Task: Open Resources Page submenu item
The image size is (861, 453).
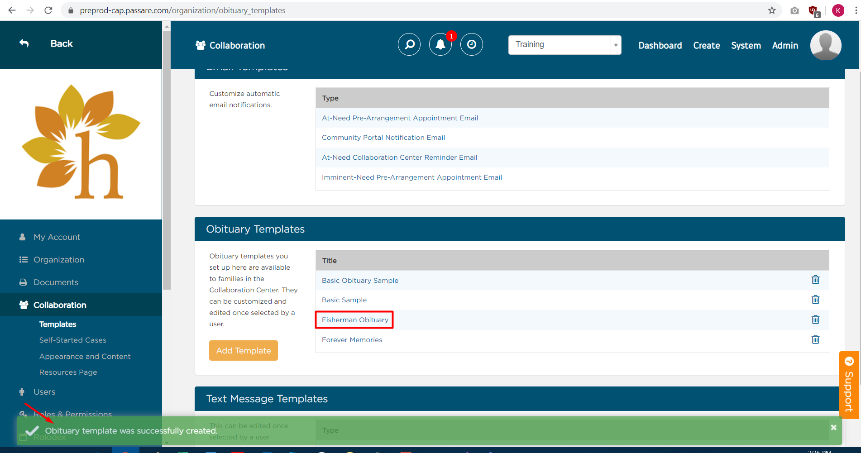Action: 68,372
